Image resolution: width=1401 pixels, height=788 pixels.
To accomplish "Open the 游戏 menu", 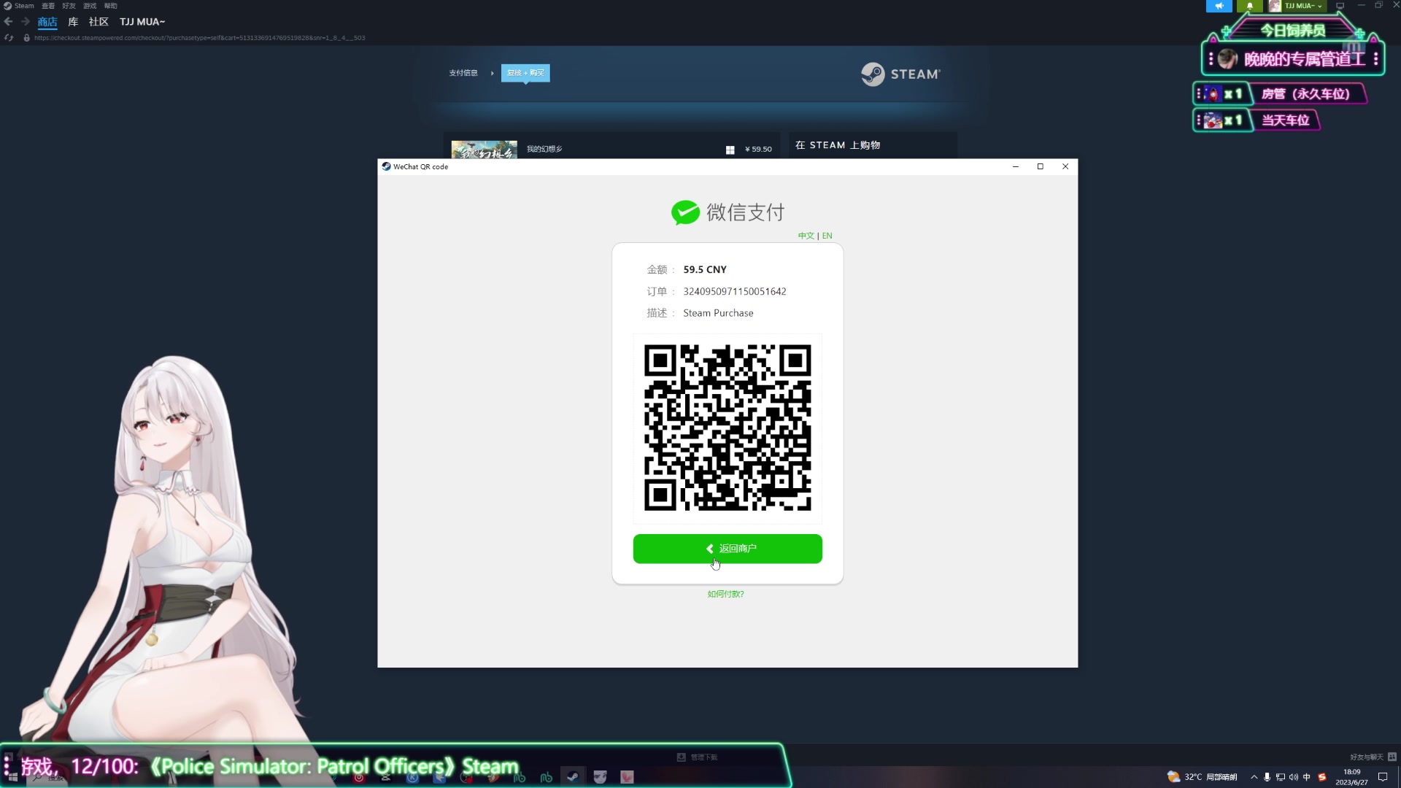I will (x=90, y=6).
